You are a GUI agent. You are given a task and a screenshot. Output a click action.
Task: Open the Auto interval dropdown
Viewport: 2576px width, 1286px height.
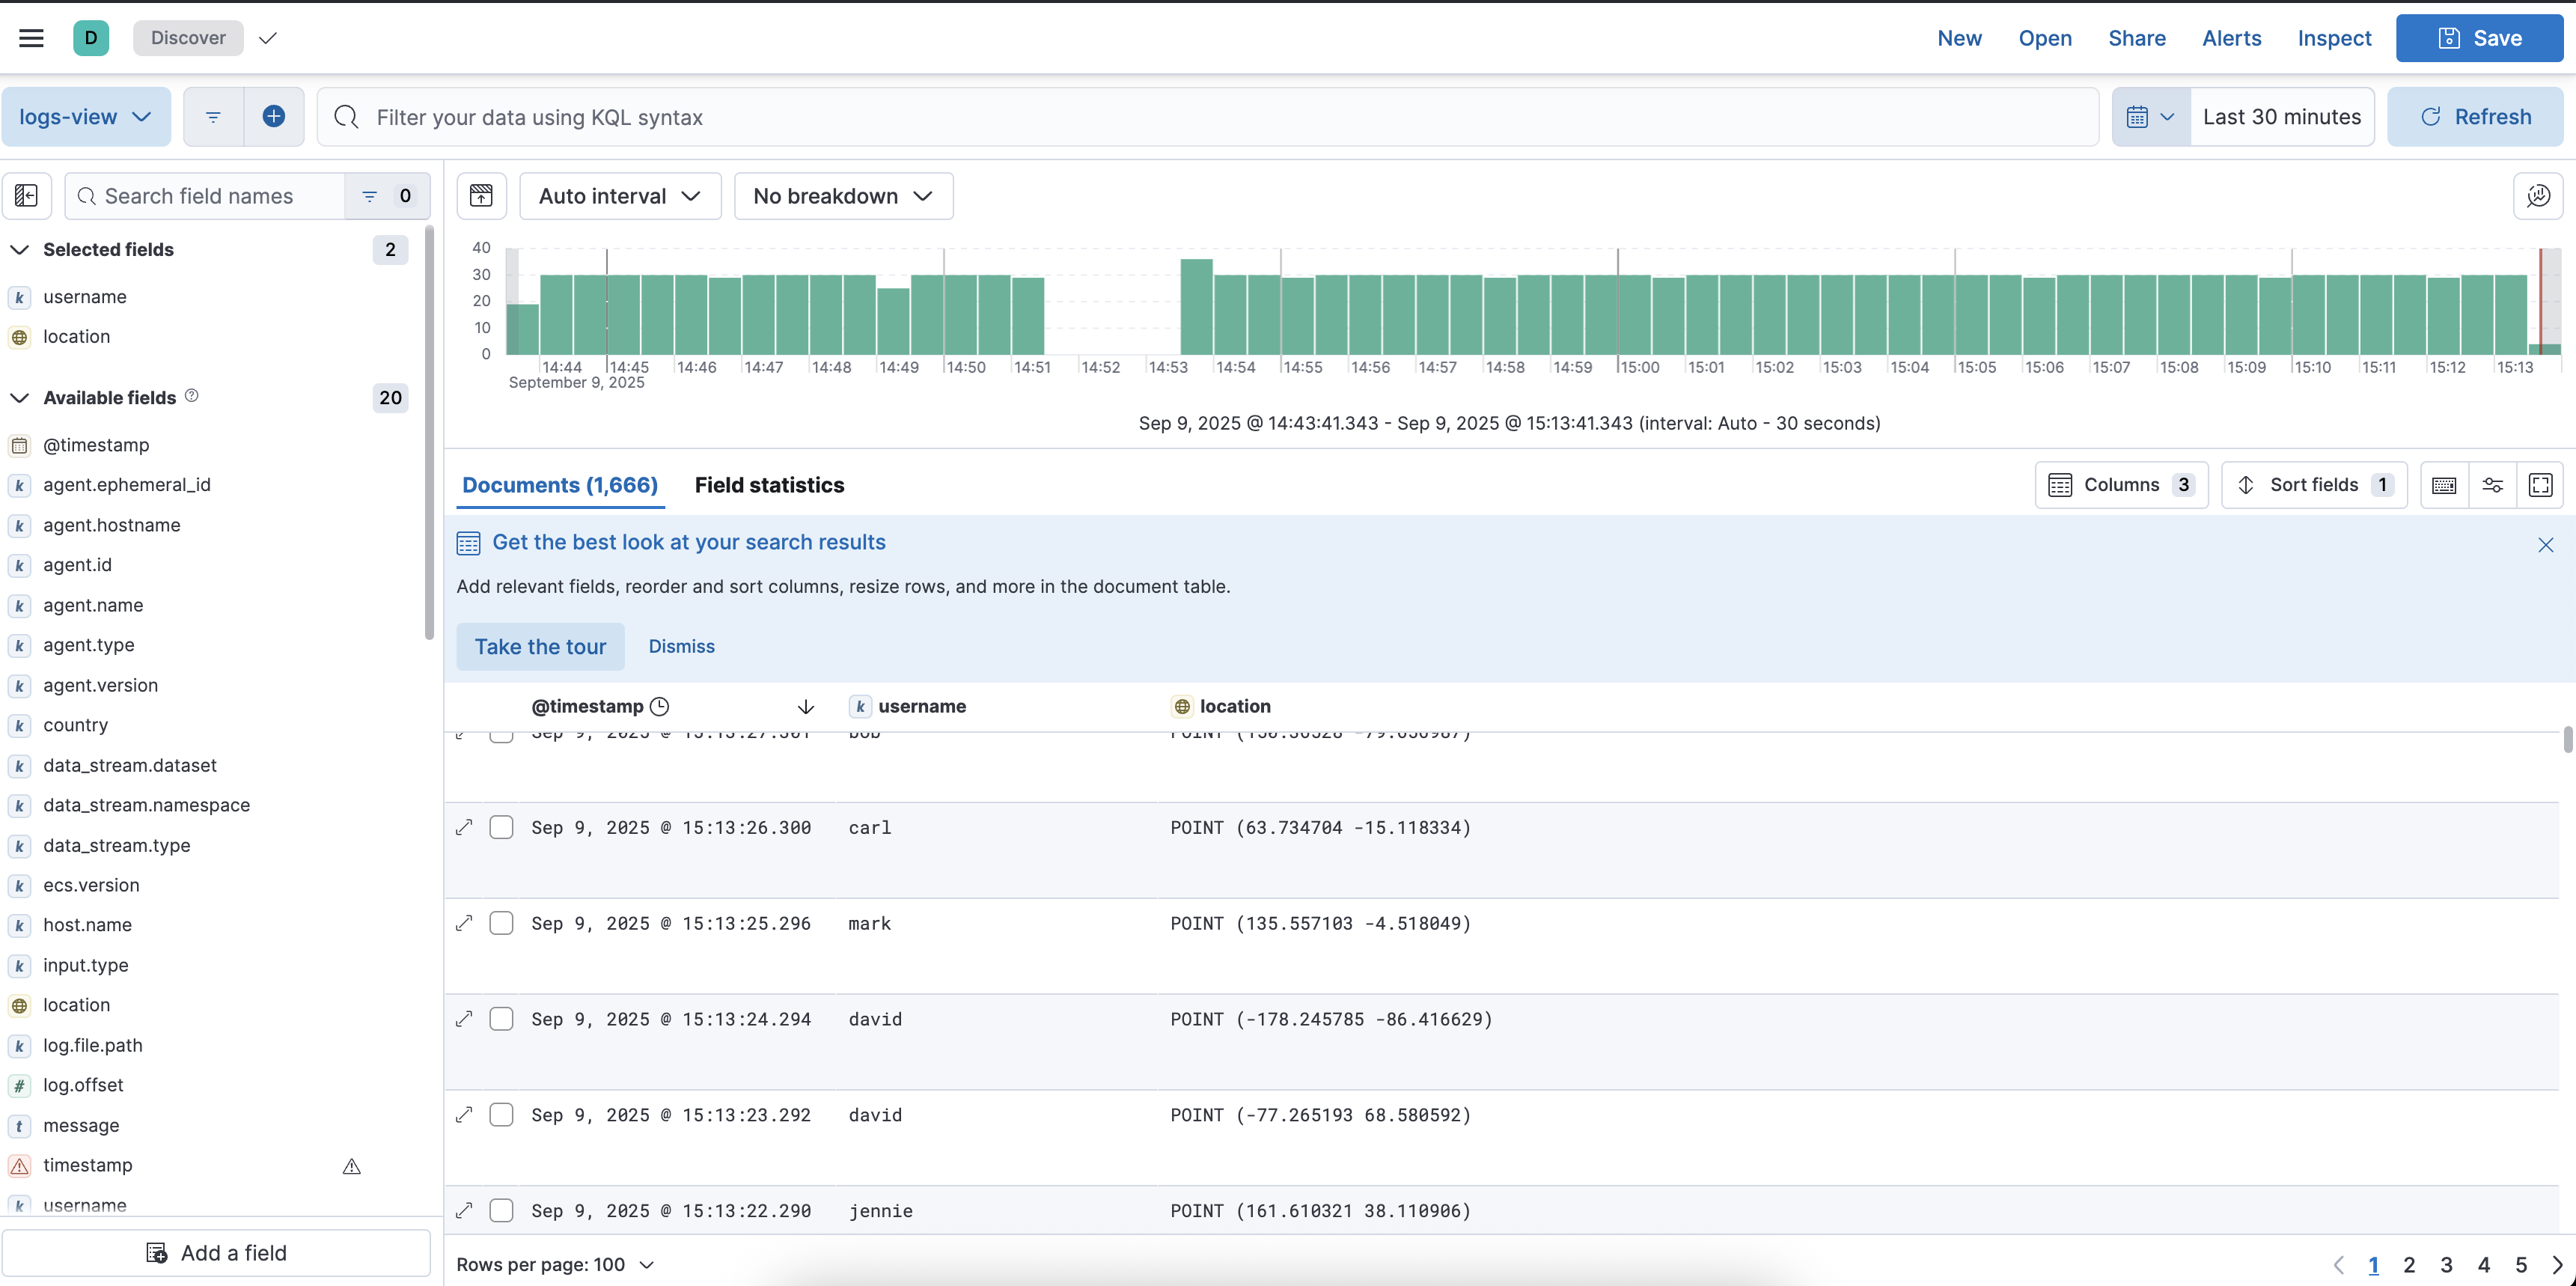point(619,196)
